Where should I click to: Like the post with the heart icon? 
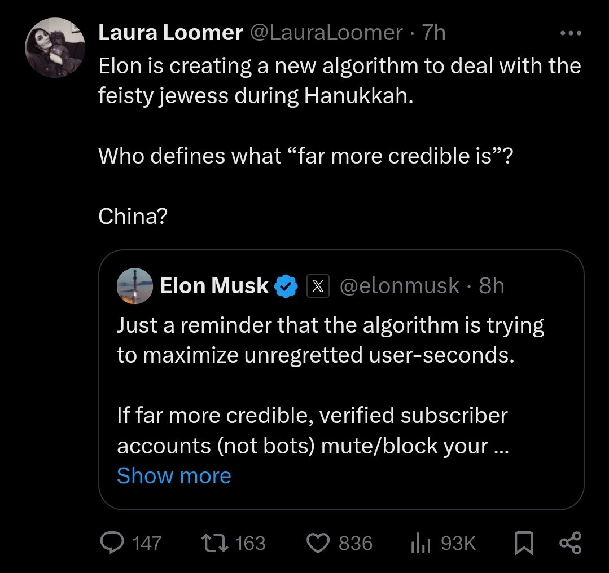click(319, 543)
